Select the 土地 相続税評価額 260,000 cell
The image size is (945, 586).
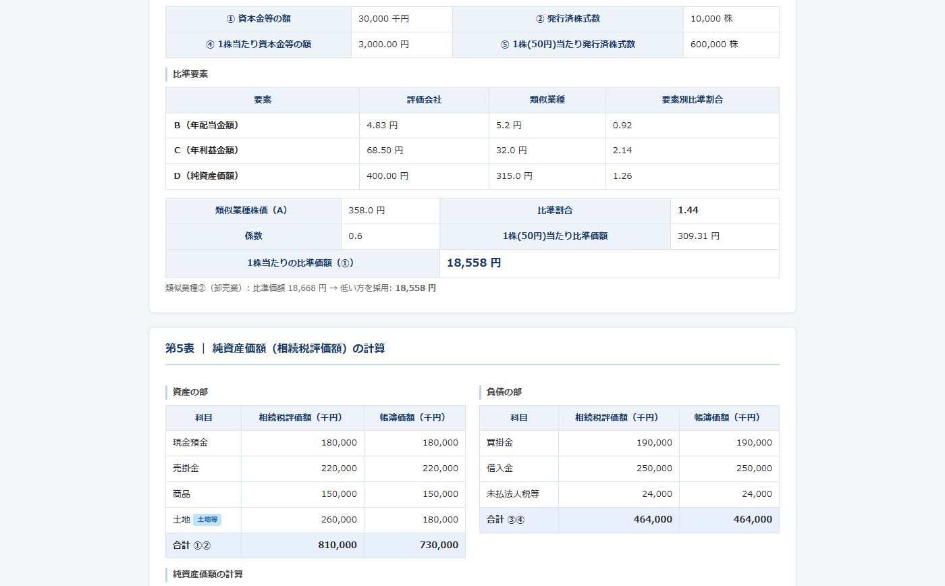pyautogui.click(x=302, y=520)
